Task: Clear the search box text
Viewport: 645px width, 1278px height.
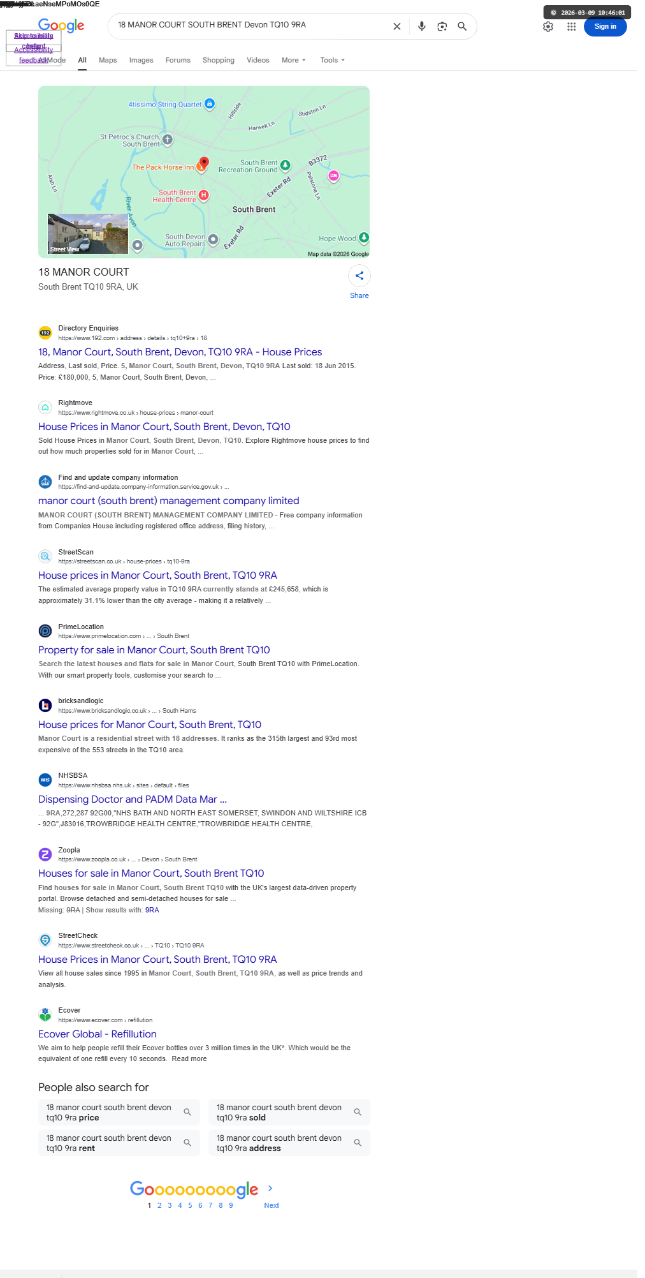Action: pyautogui.click(x=396, y=27)
